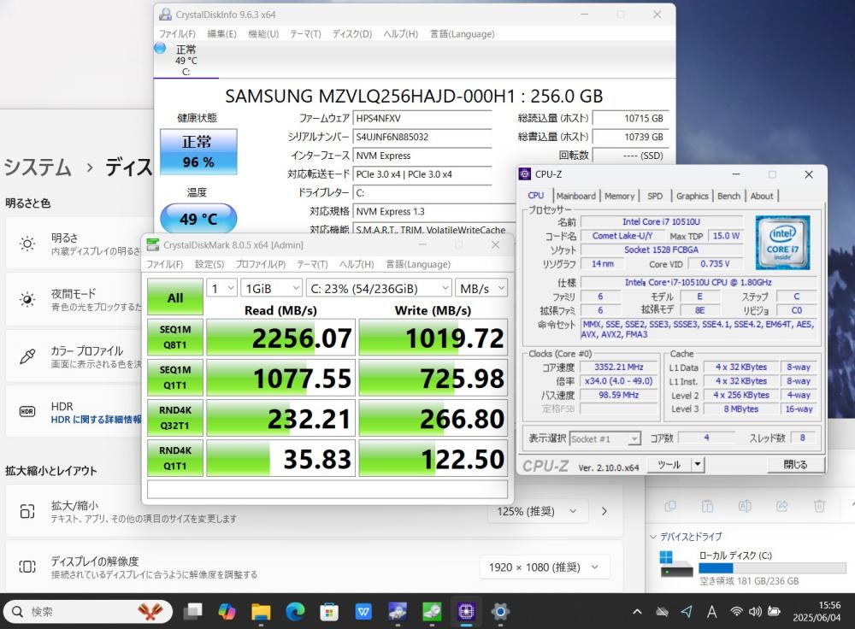Click the brightness sun icon in Settings
The width and height of the screenshot is (855, 629).
tap(27, 244)
